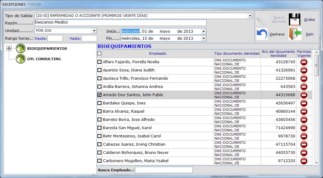Click permiso vigente icon for Aparicio Sosa

[x=304, y=70]
